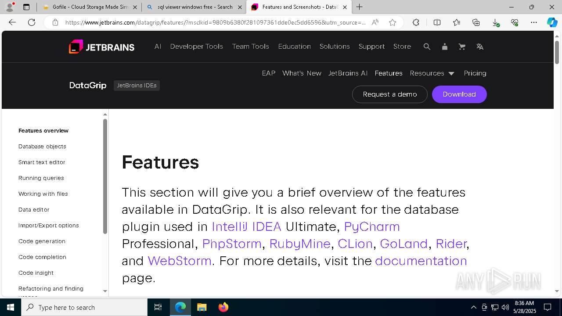Click the taskbar search box

point(84,307)
